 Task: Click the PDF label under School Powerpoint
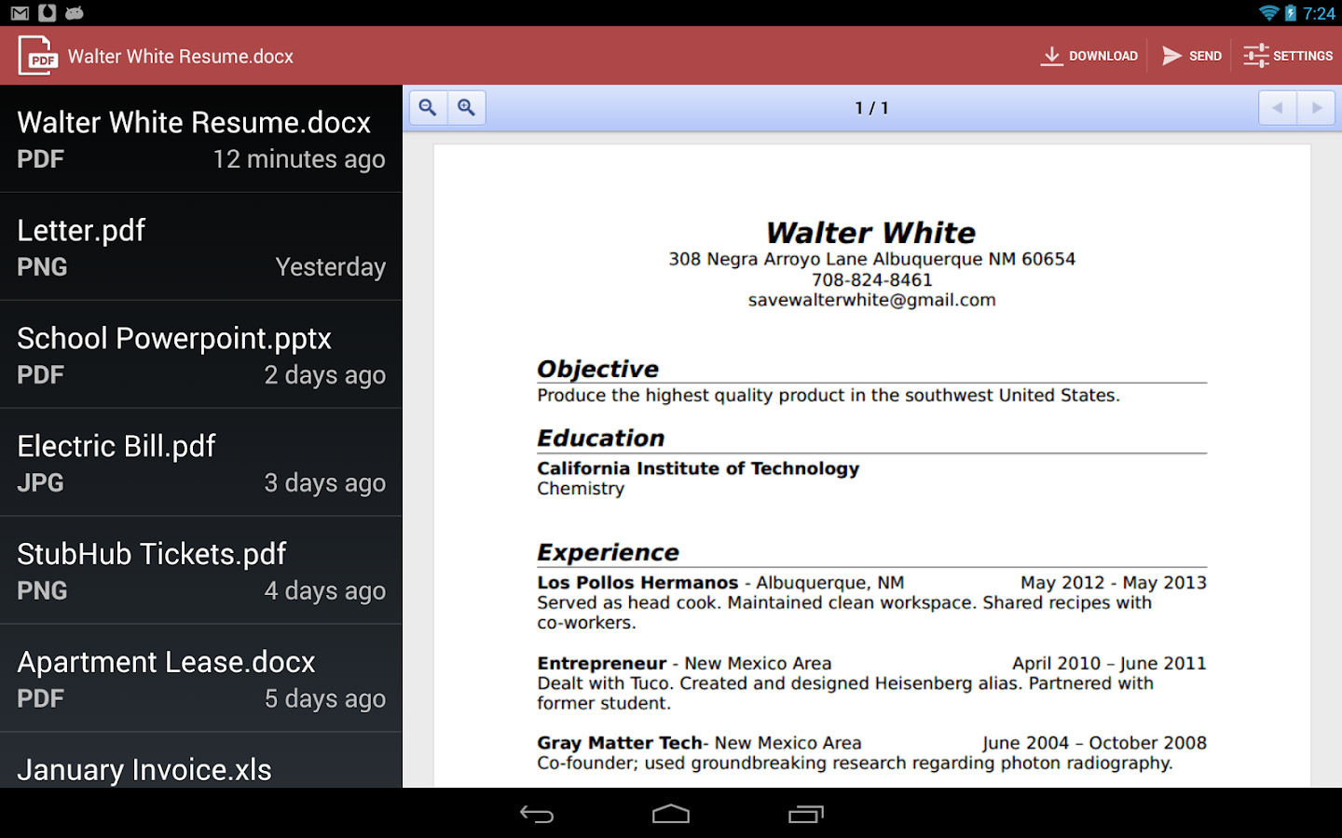pos(41,375)
